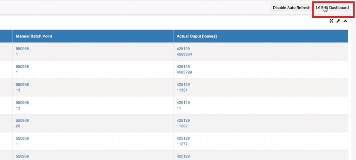Open the 4563834 output value link
The width and height of the screenshot is (356, 160).
pos(184,54)
